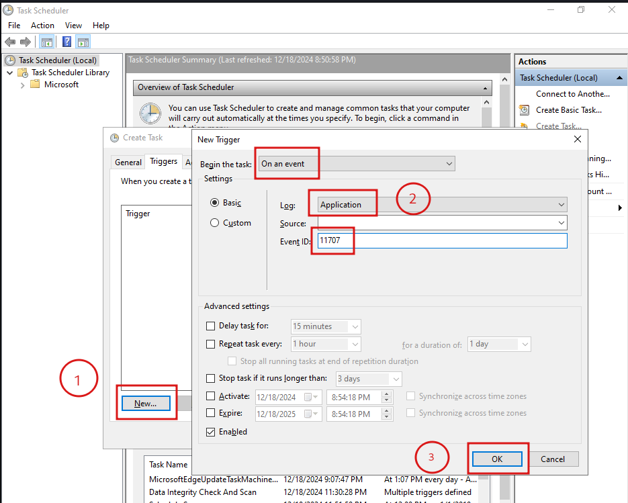628x503 pixels.
Task: Switch to the General tab
Action: pos(128,163)
